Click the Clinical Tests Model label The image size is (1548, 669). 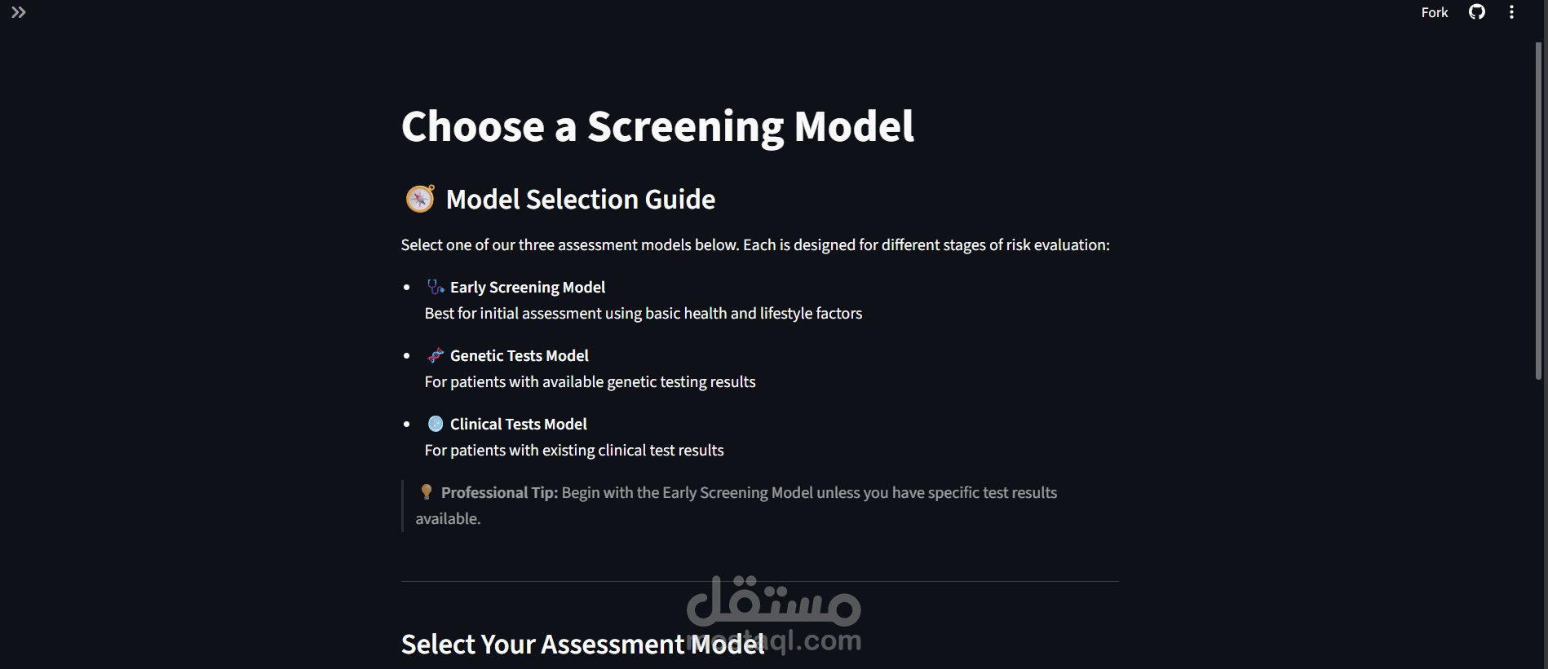519,424
